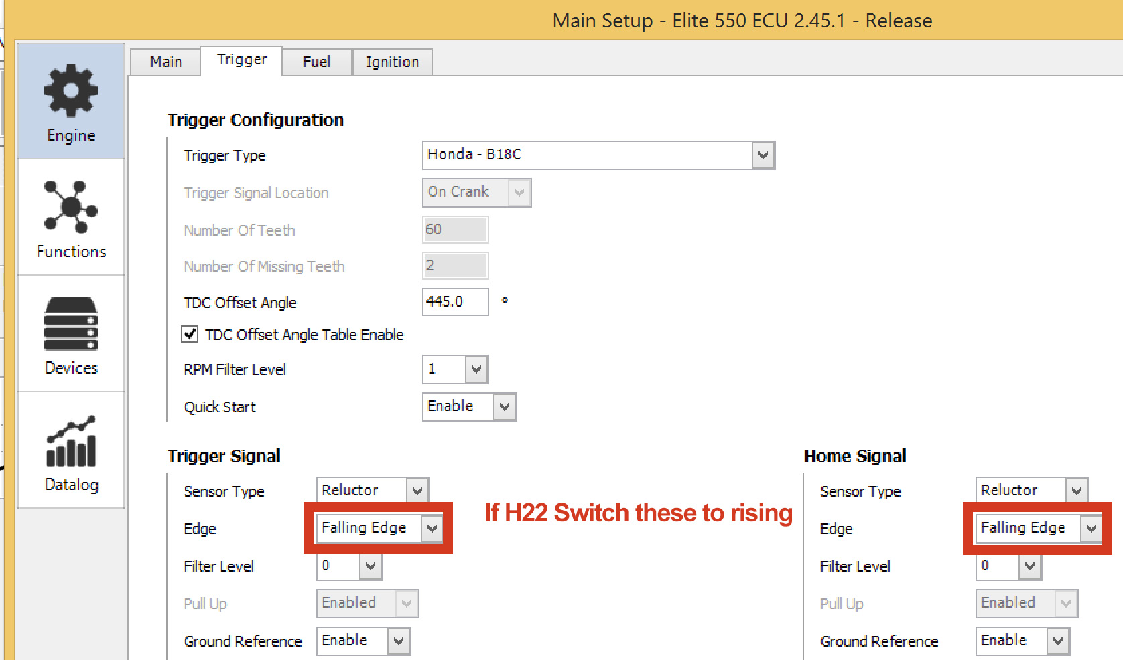This screenshot has height=660, width=1123.
Task: Open Home Signal Ground Reference dropdown
Action: [1057, 641]
